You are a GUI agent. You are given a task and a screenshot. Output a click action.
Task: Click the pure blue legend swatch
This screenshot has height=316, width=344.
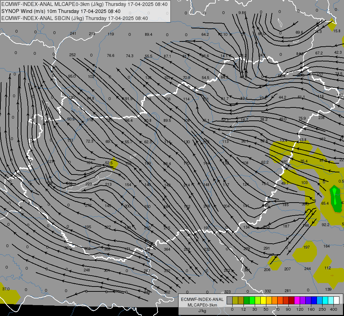pos(314,300)
